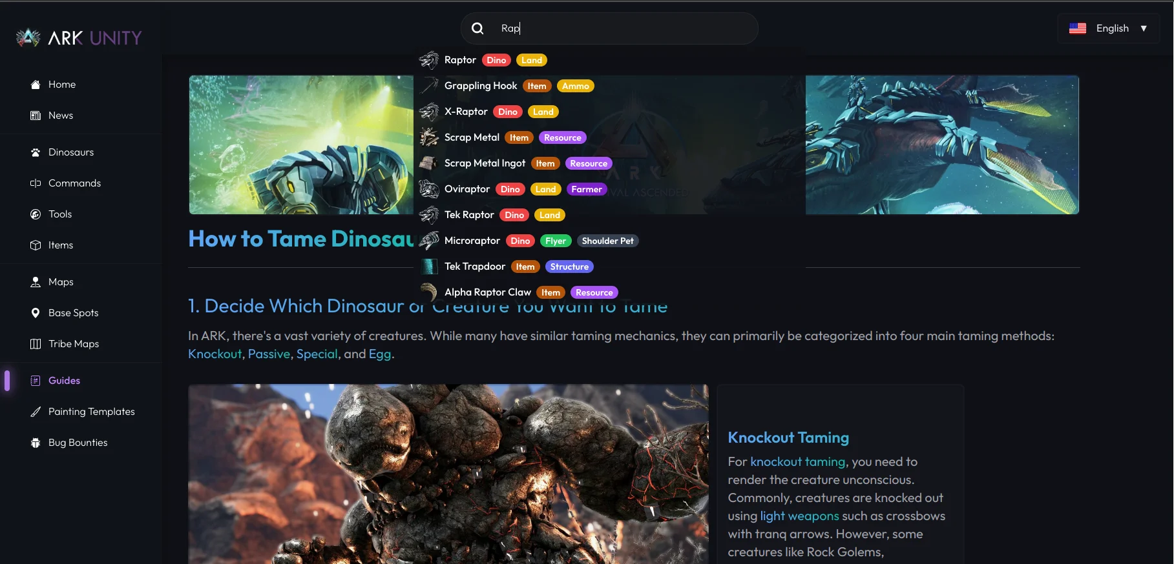Select Items in the sidebar
The height and width of the screenshot is (564, 1174).
[61, 245]
